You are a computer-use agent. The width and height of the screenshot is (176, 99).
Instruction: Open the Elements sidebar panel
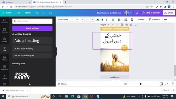(4, 30)
